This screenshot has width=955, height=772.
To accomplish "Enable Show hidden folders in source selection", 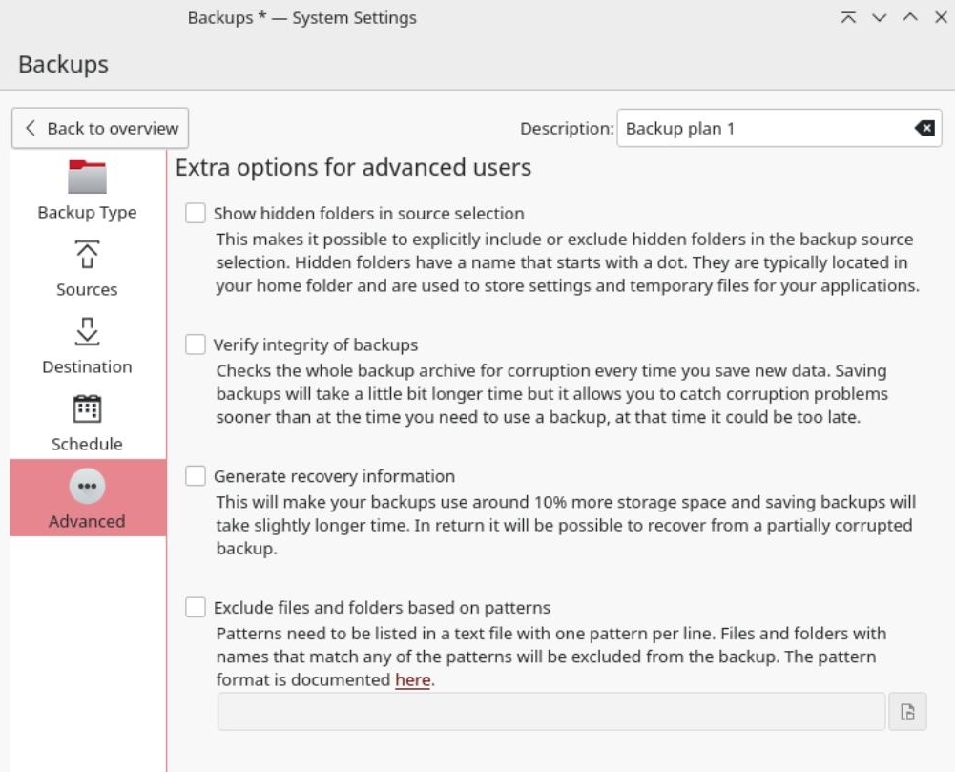I will (x=196, y=213).
